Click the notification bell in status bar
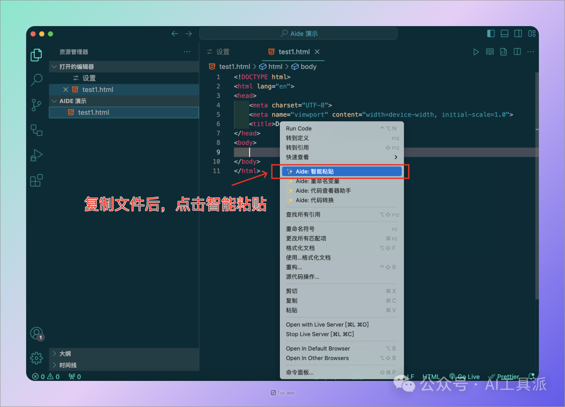 [x=531, y=376]
